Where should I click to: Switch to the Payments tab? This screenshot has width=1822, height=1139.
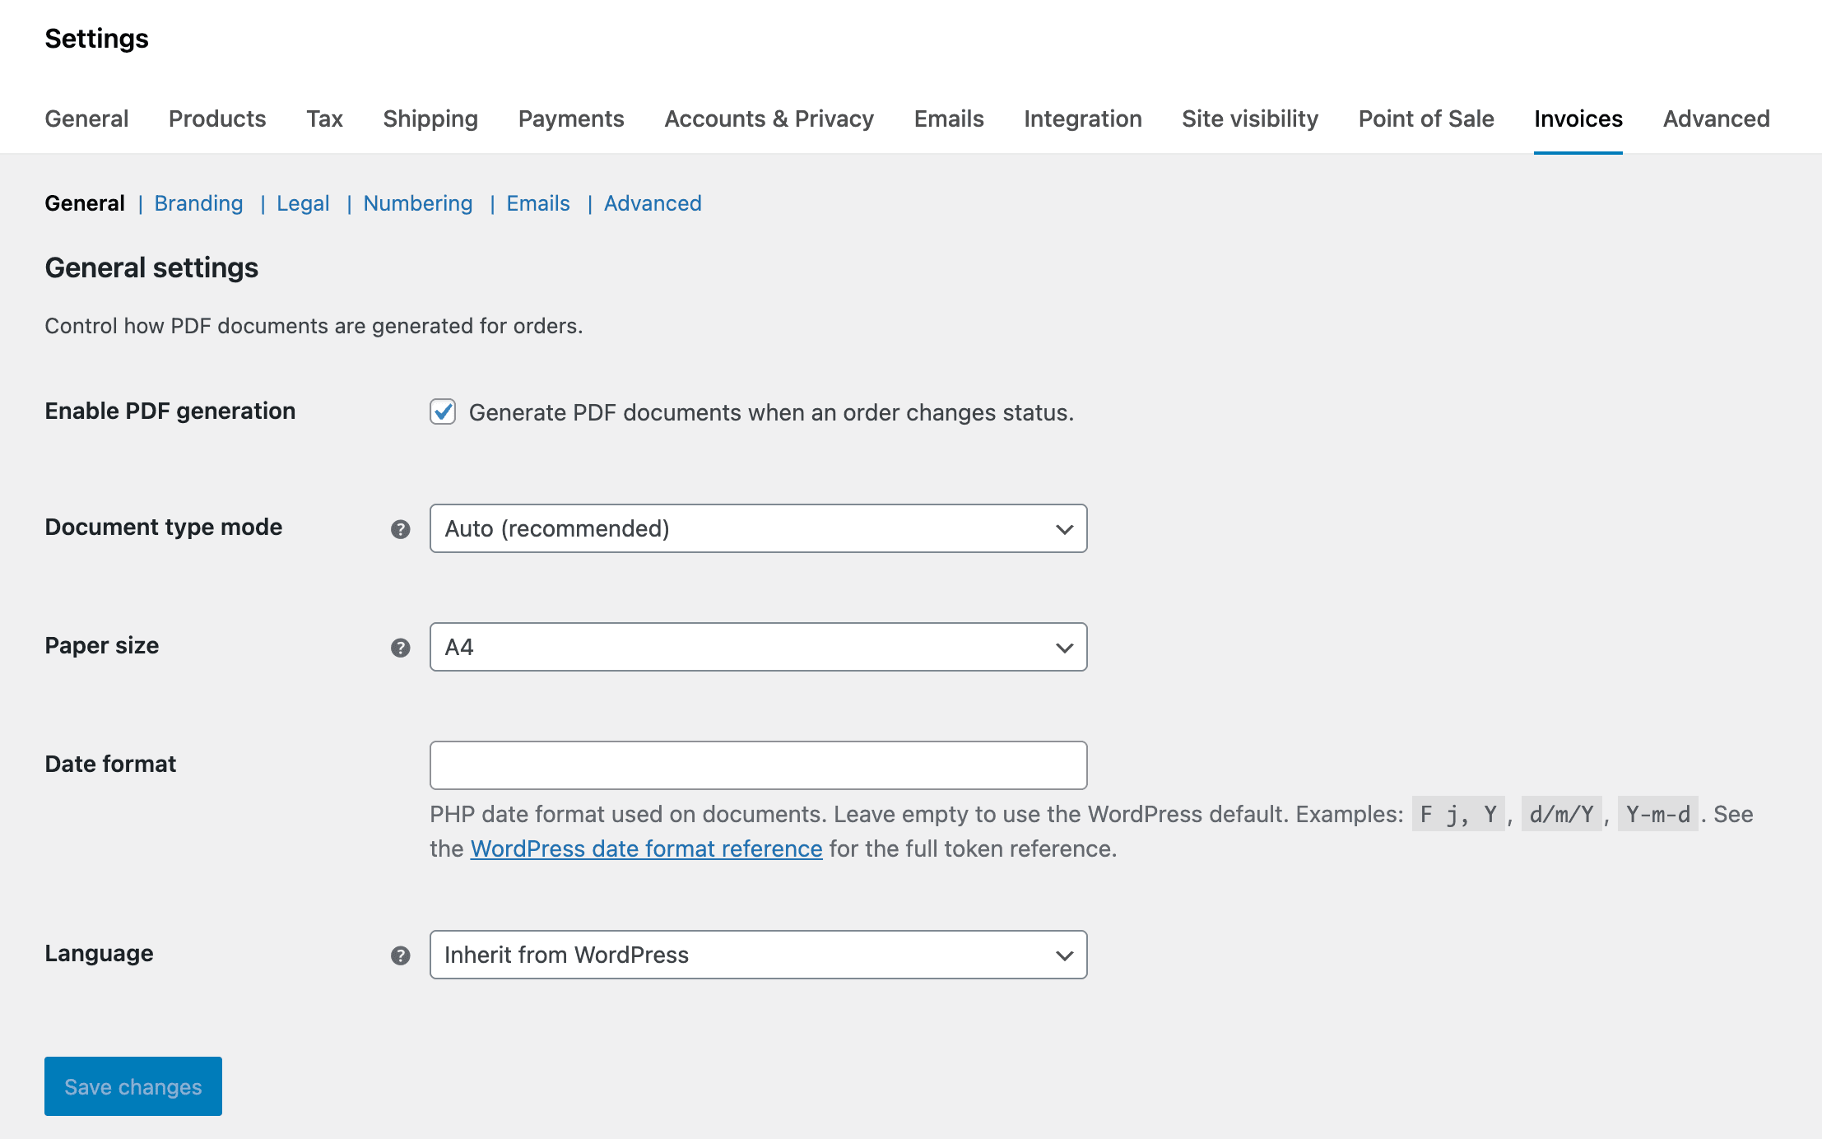coord(571,119)
